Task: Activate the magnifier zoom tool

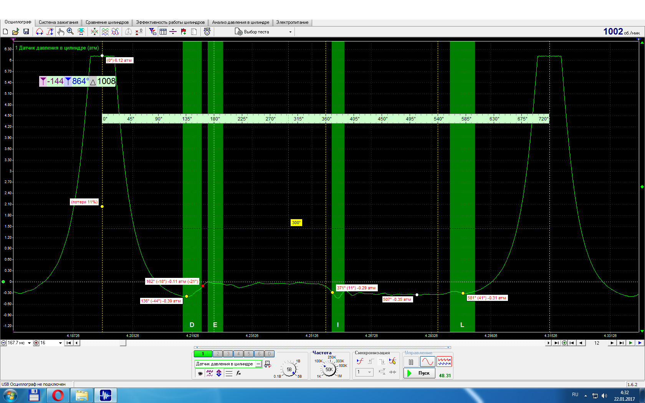Action: (70, 31)
